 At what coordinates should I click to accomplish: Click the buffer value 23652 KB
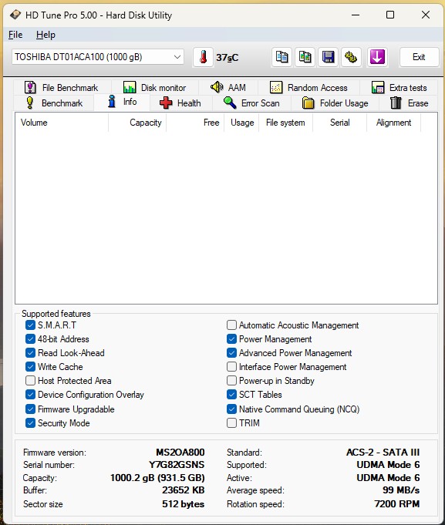click(x=183, y=490)
